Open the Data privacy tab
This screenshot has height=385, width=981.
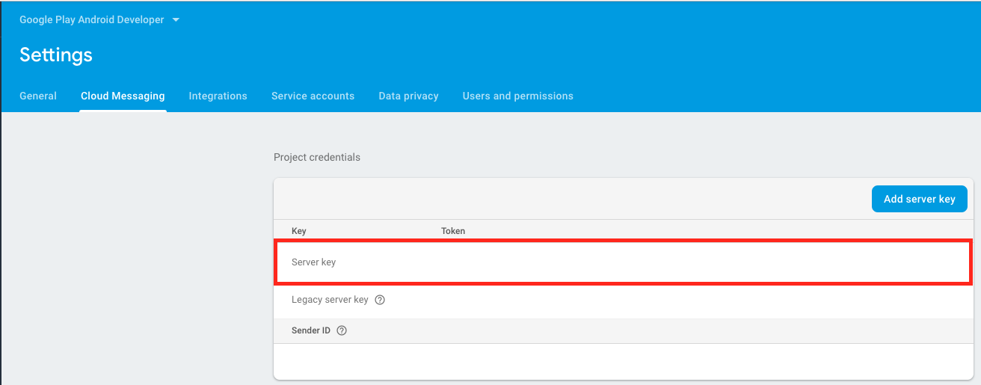(408, 96)
